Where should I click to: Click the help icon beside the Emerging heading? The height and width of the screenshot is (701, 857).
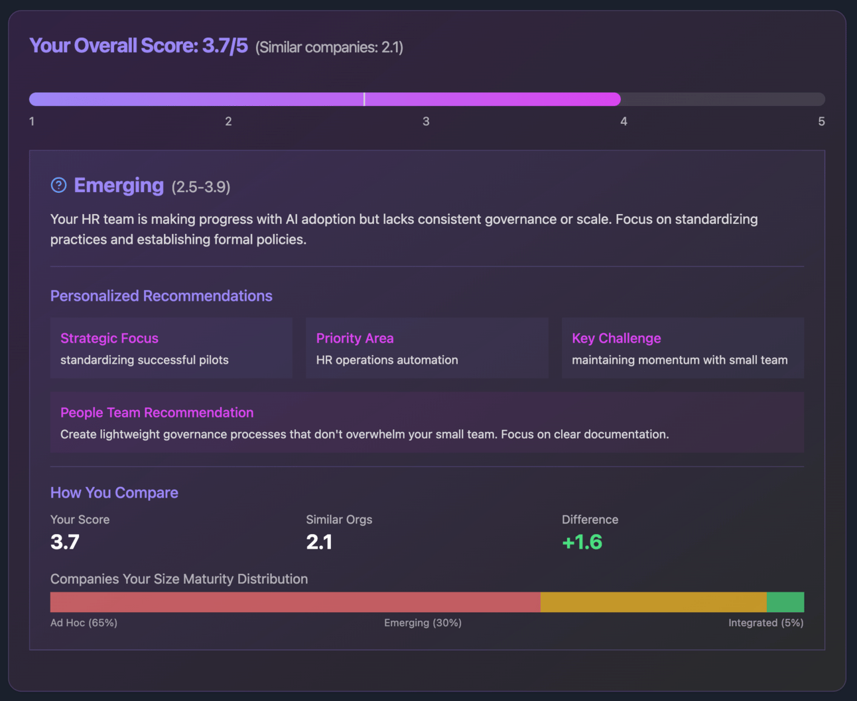58,186
